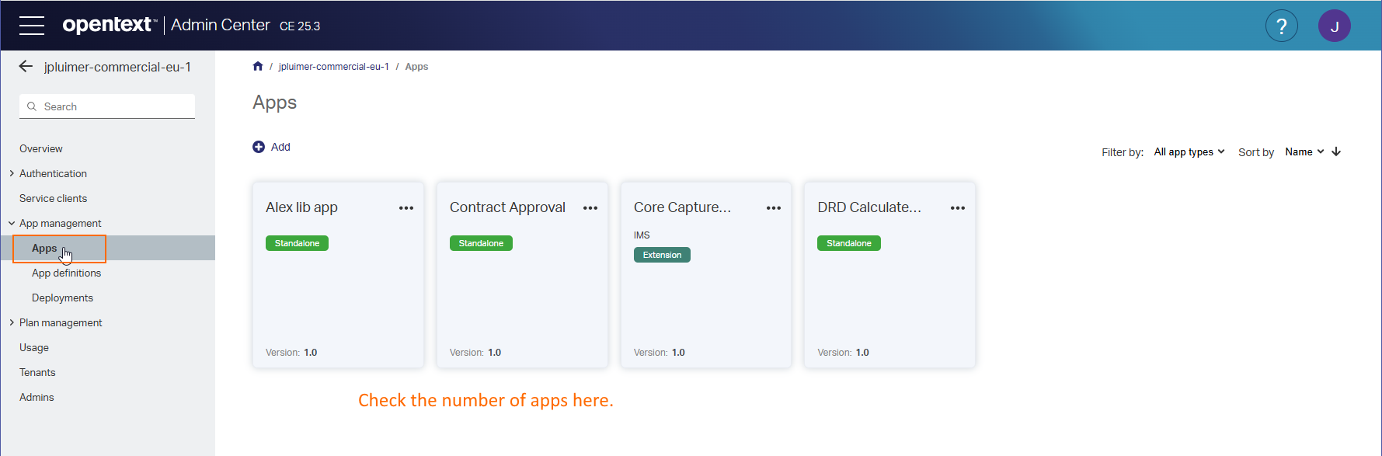The width and height of the screenshot is (1382, 456).
Task: Click Standalone badge on Alex lib app
Action: [x=297, y=243]
